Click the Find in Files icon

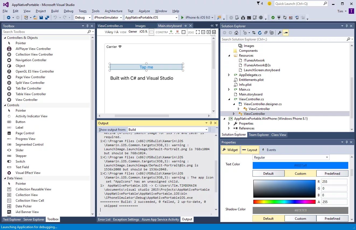click(x=219, y=18)
